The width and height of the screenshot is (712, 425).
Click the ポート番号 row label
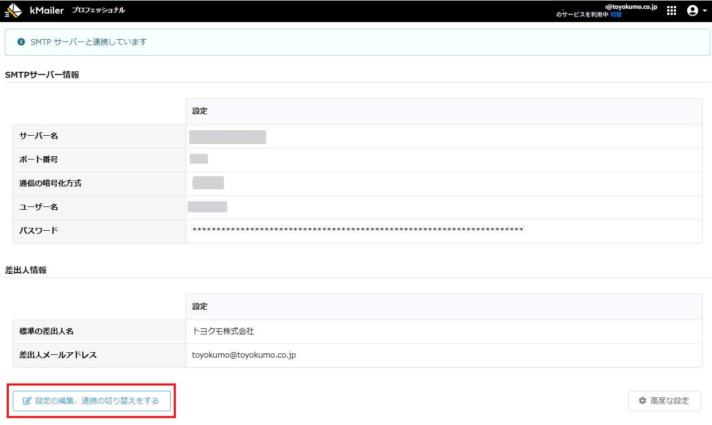click(x=39, y=160)
